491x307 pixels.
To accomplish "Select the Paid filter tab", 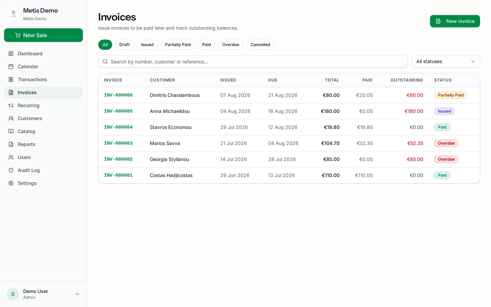I will (x=207, y=45).
